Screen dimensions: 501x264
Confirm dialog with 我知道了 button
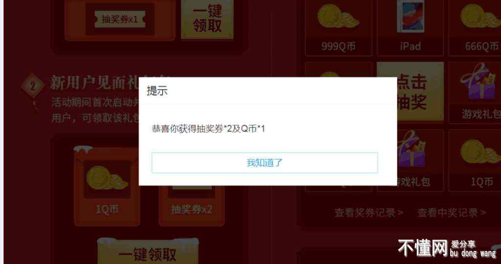tap(265, 163)
